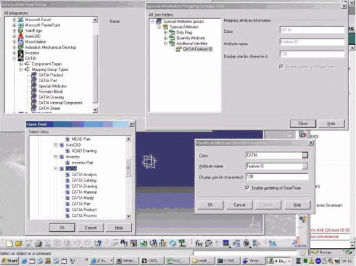Select CATIA Internal Component mapping group
This screenshot has width=356, height=266.
[61, 103]
